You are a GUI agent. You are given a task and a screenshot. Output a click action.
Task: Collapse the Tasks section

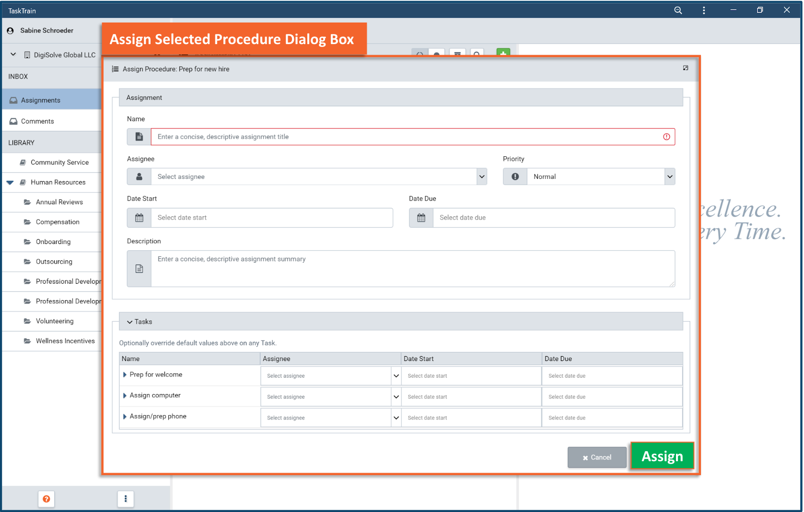tap(130, 322)
